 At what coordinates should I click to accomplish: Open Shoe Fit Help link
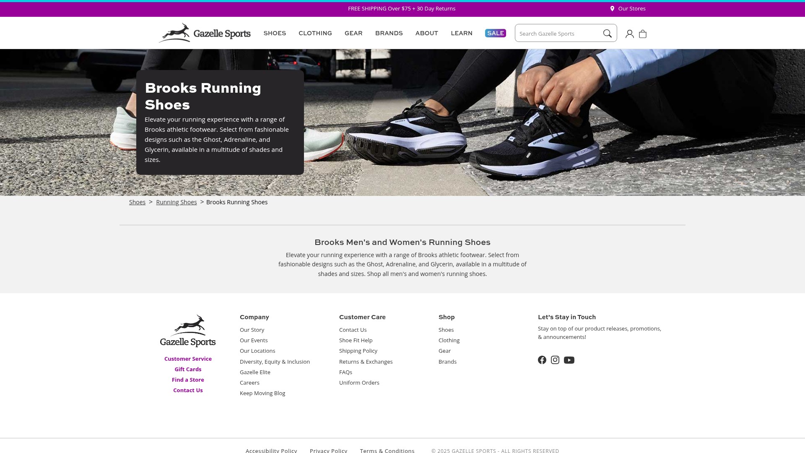point(356,340)
